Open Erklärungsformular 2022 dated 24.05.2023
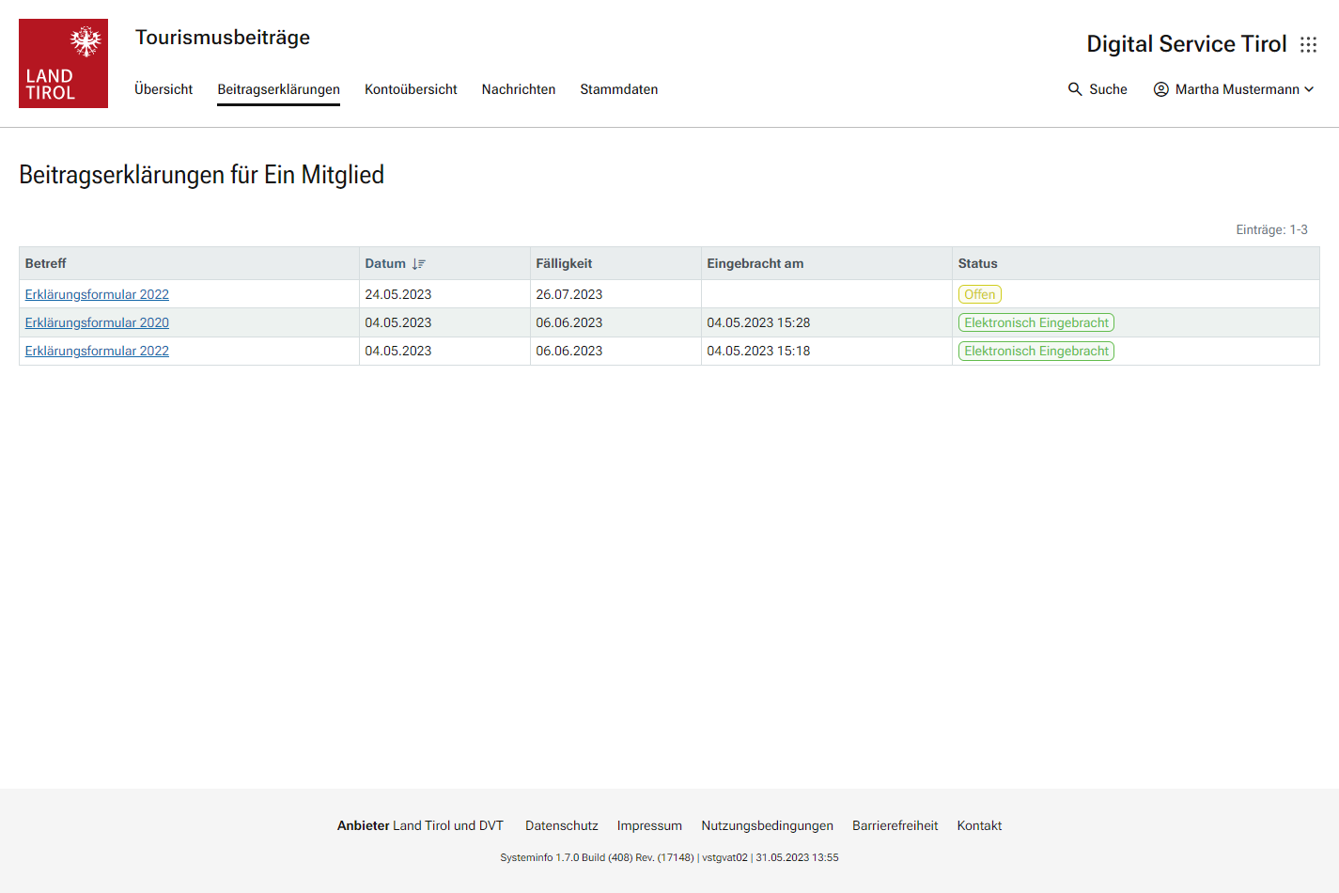The height and width of the screenshot is (893, 1339). (97, 294)
